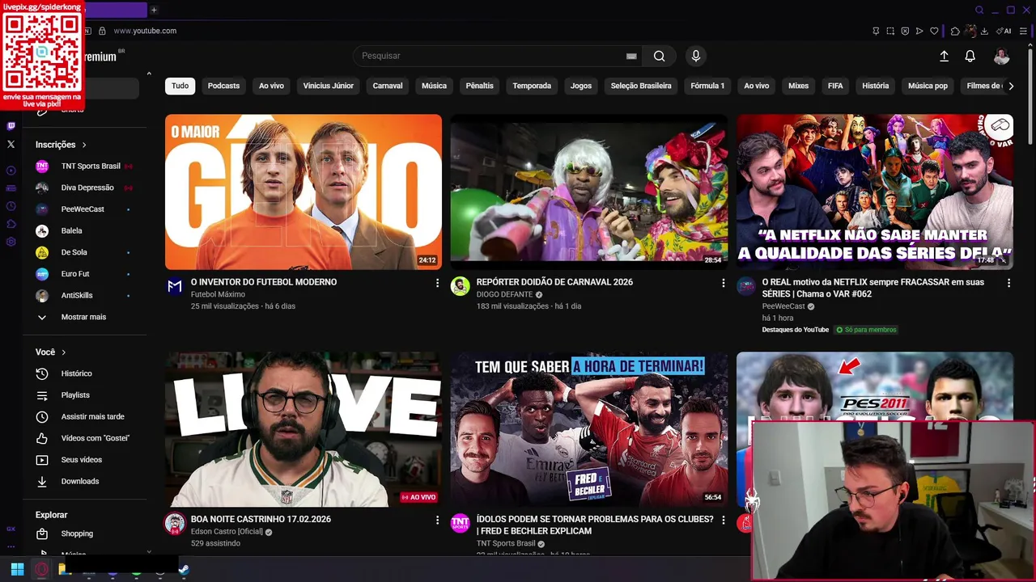Open PeeWeeCast subscription in sidebar

coord(83,209)
